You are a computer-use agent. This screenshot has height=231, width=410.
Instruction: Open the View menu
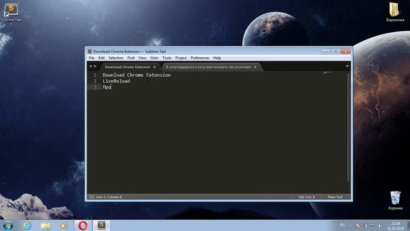point(142,58)
